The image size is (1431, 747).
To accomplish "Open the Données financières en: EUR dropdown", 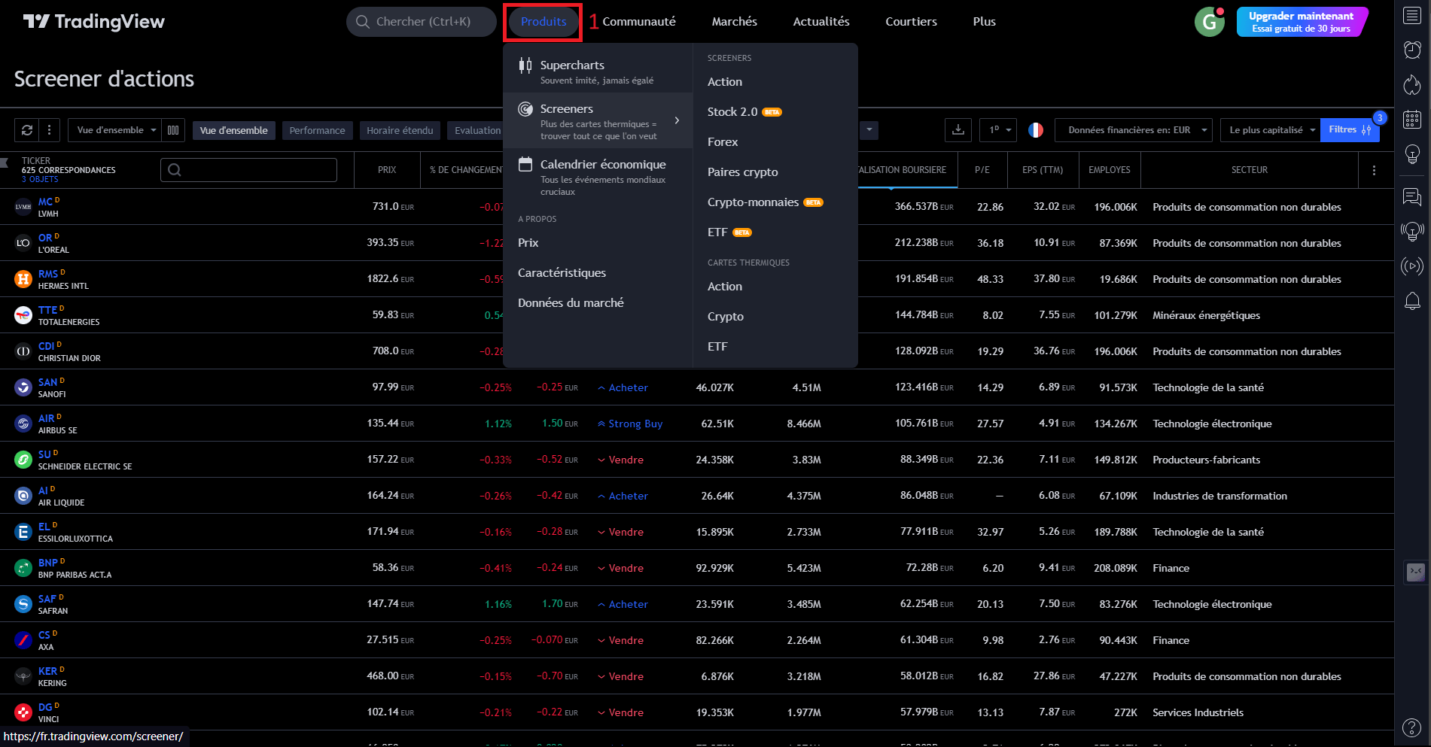I will (1133, 130).
